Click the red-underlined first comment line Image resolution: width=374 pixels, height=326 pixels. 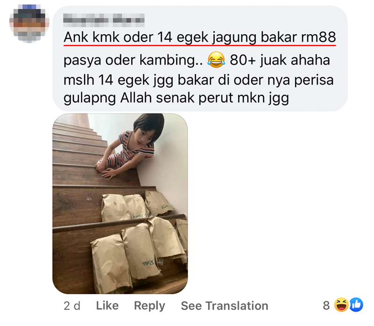(200, 37)
